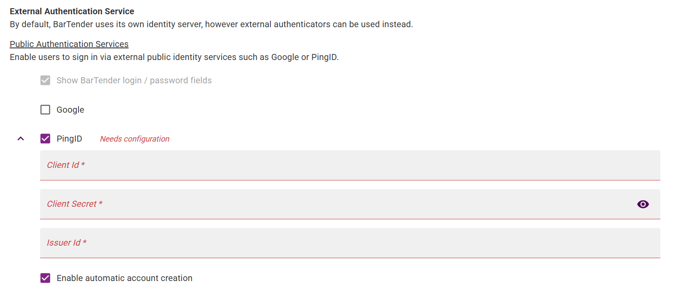The height and width of the screenshot is (297, 694).
Task: Reveal the Client Secret with eye icon
Action: pyautogui.click(x=643, y=204)
